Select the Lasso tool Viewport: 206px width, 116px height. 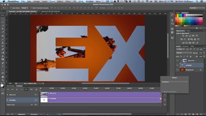point(3,22)
